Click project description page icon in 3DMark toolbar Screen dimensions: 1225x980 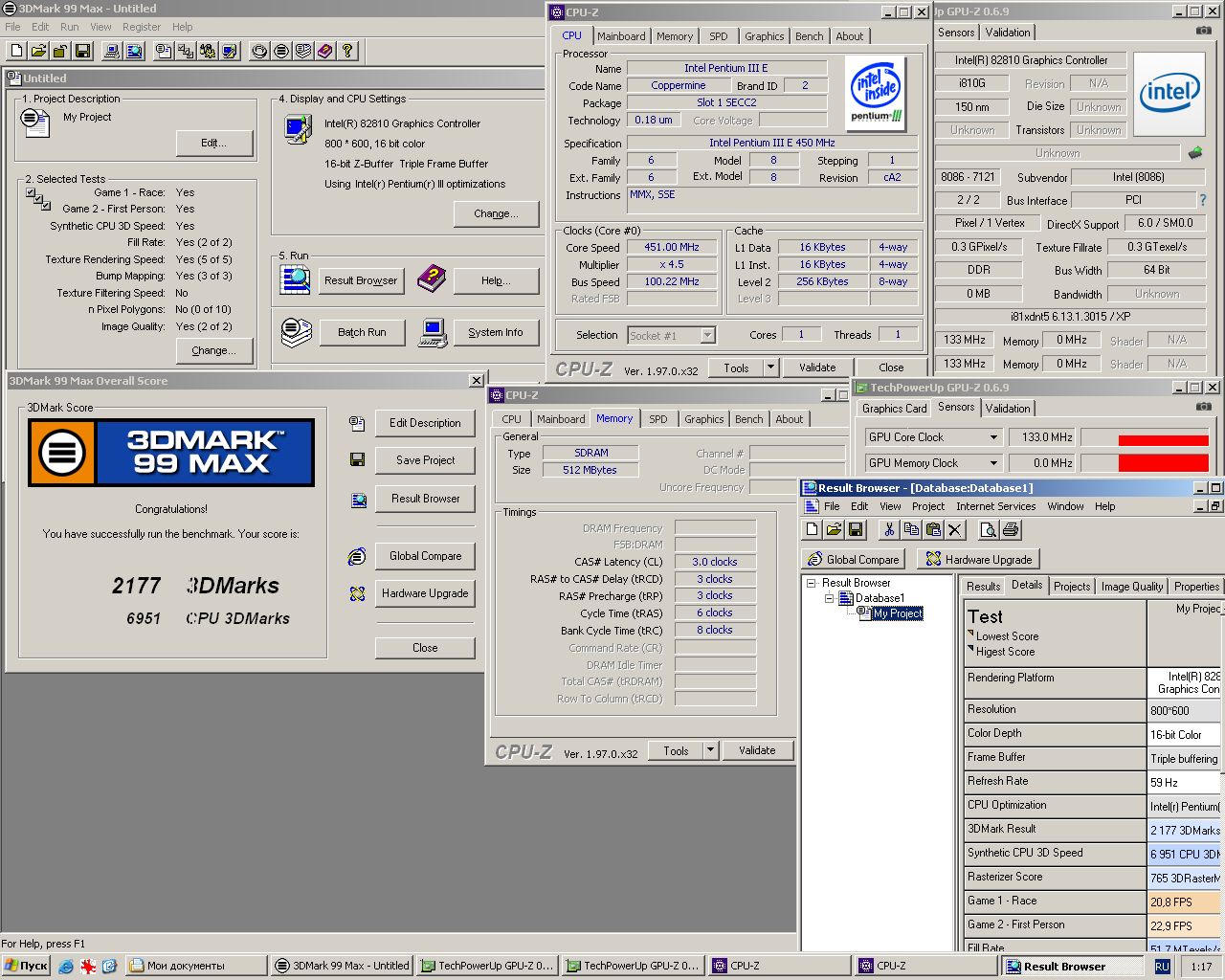[x=164, y=51]
